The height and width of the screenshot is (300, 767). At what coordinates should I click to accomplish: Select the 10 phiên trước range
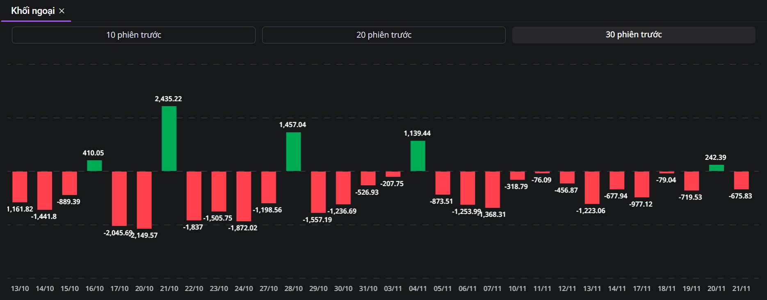coord(134,35)
